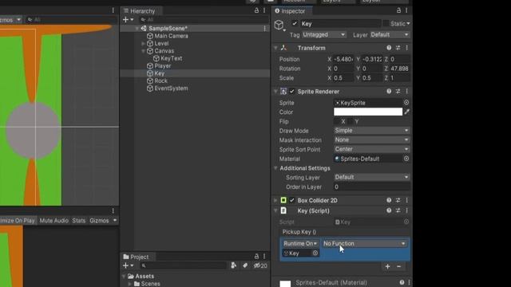
Task: Open the Transform component options menu
Action: click(x=406, y=48)
